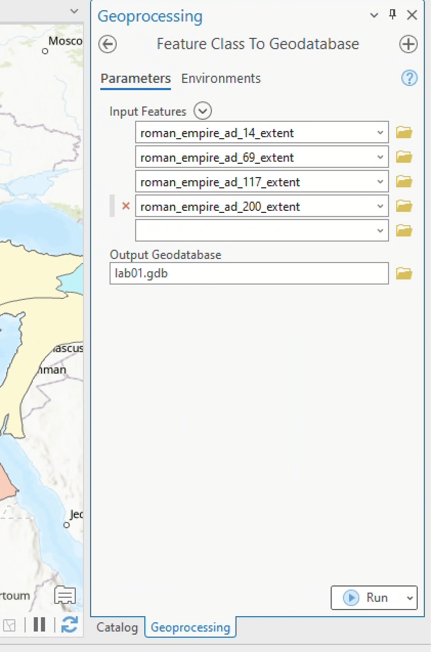Open the map attribution notes icon
This screenshot has width=431, height=652.
coord(65,595)
